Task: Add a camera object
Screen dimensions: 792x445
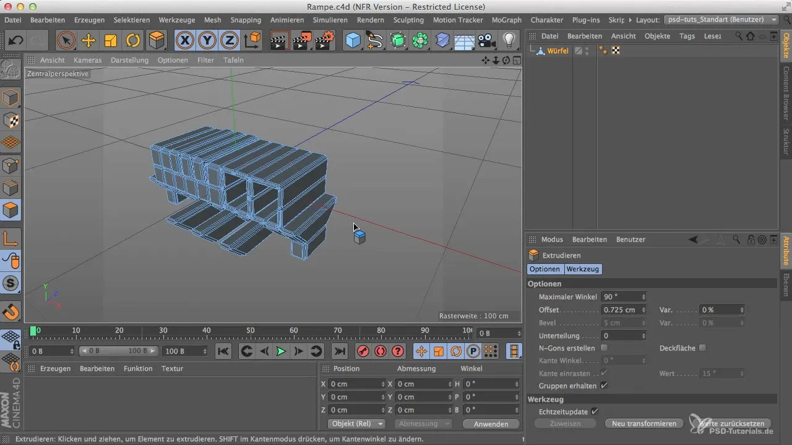Action: [x=487, y=41]
